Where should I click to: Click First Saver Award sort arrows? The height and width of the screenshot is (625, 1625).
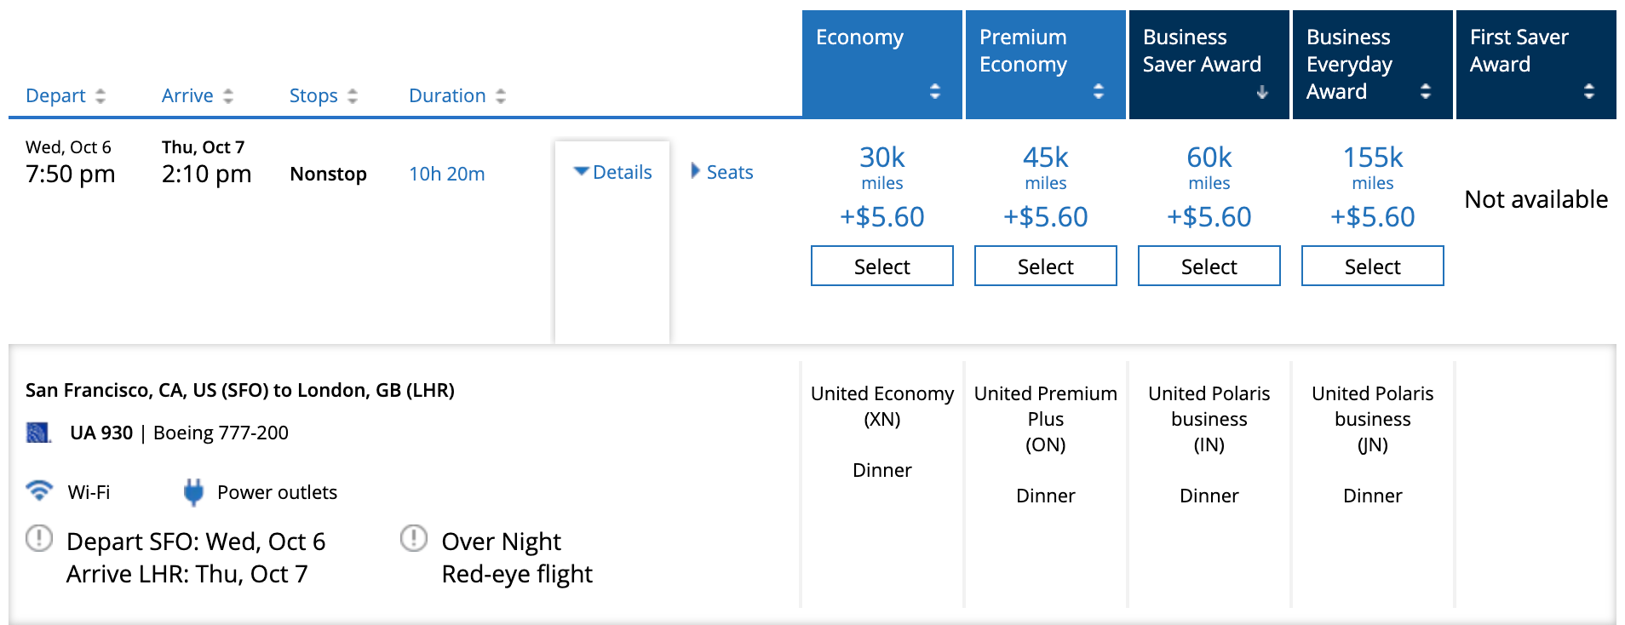1589,91
